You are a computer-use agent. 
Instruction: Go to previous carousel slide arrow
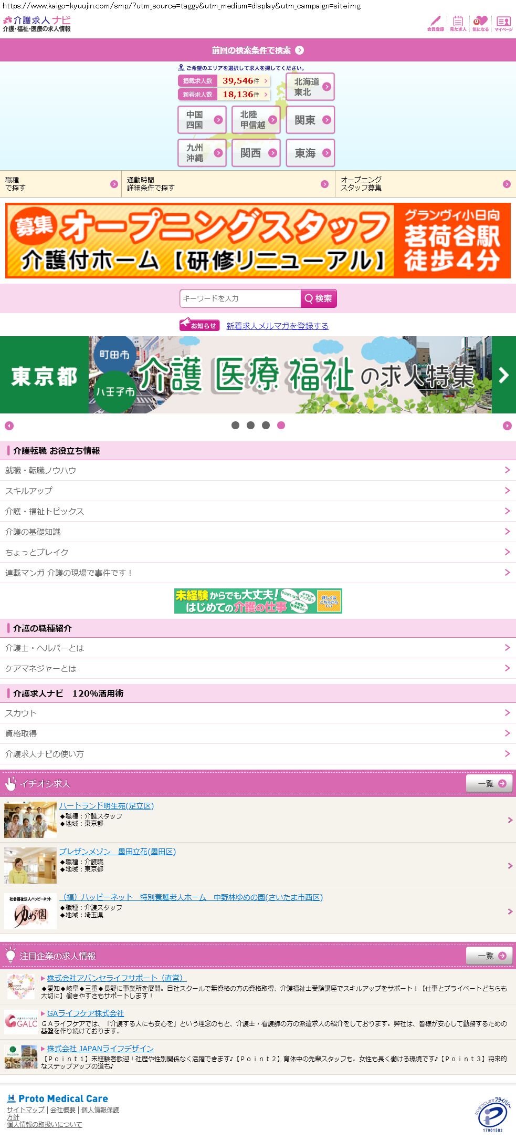click(x=9, y=426)
